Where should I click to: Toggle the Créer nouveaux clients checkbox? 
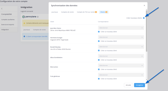coord(144,18)
